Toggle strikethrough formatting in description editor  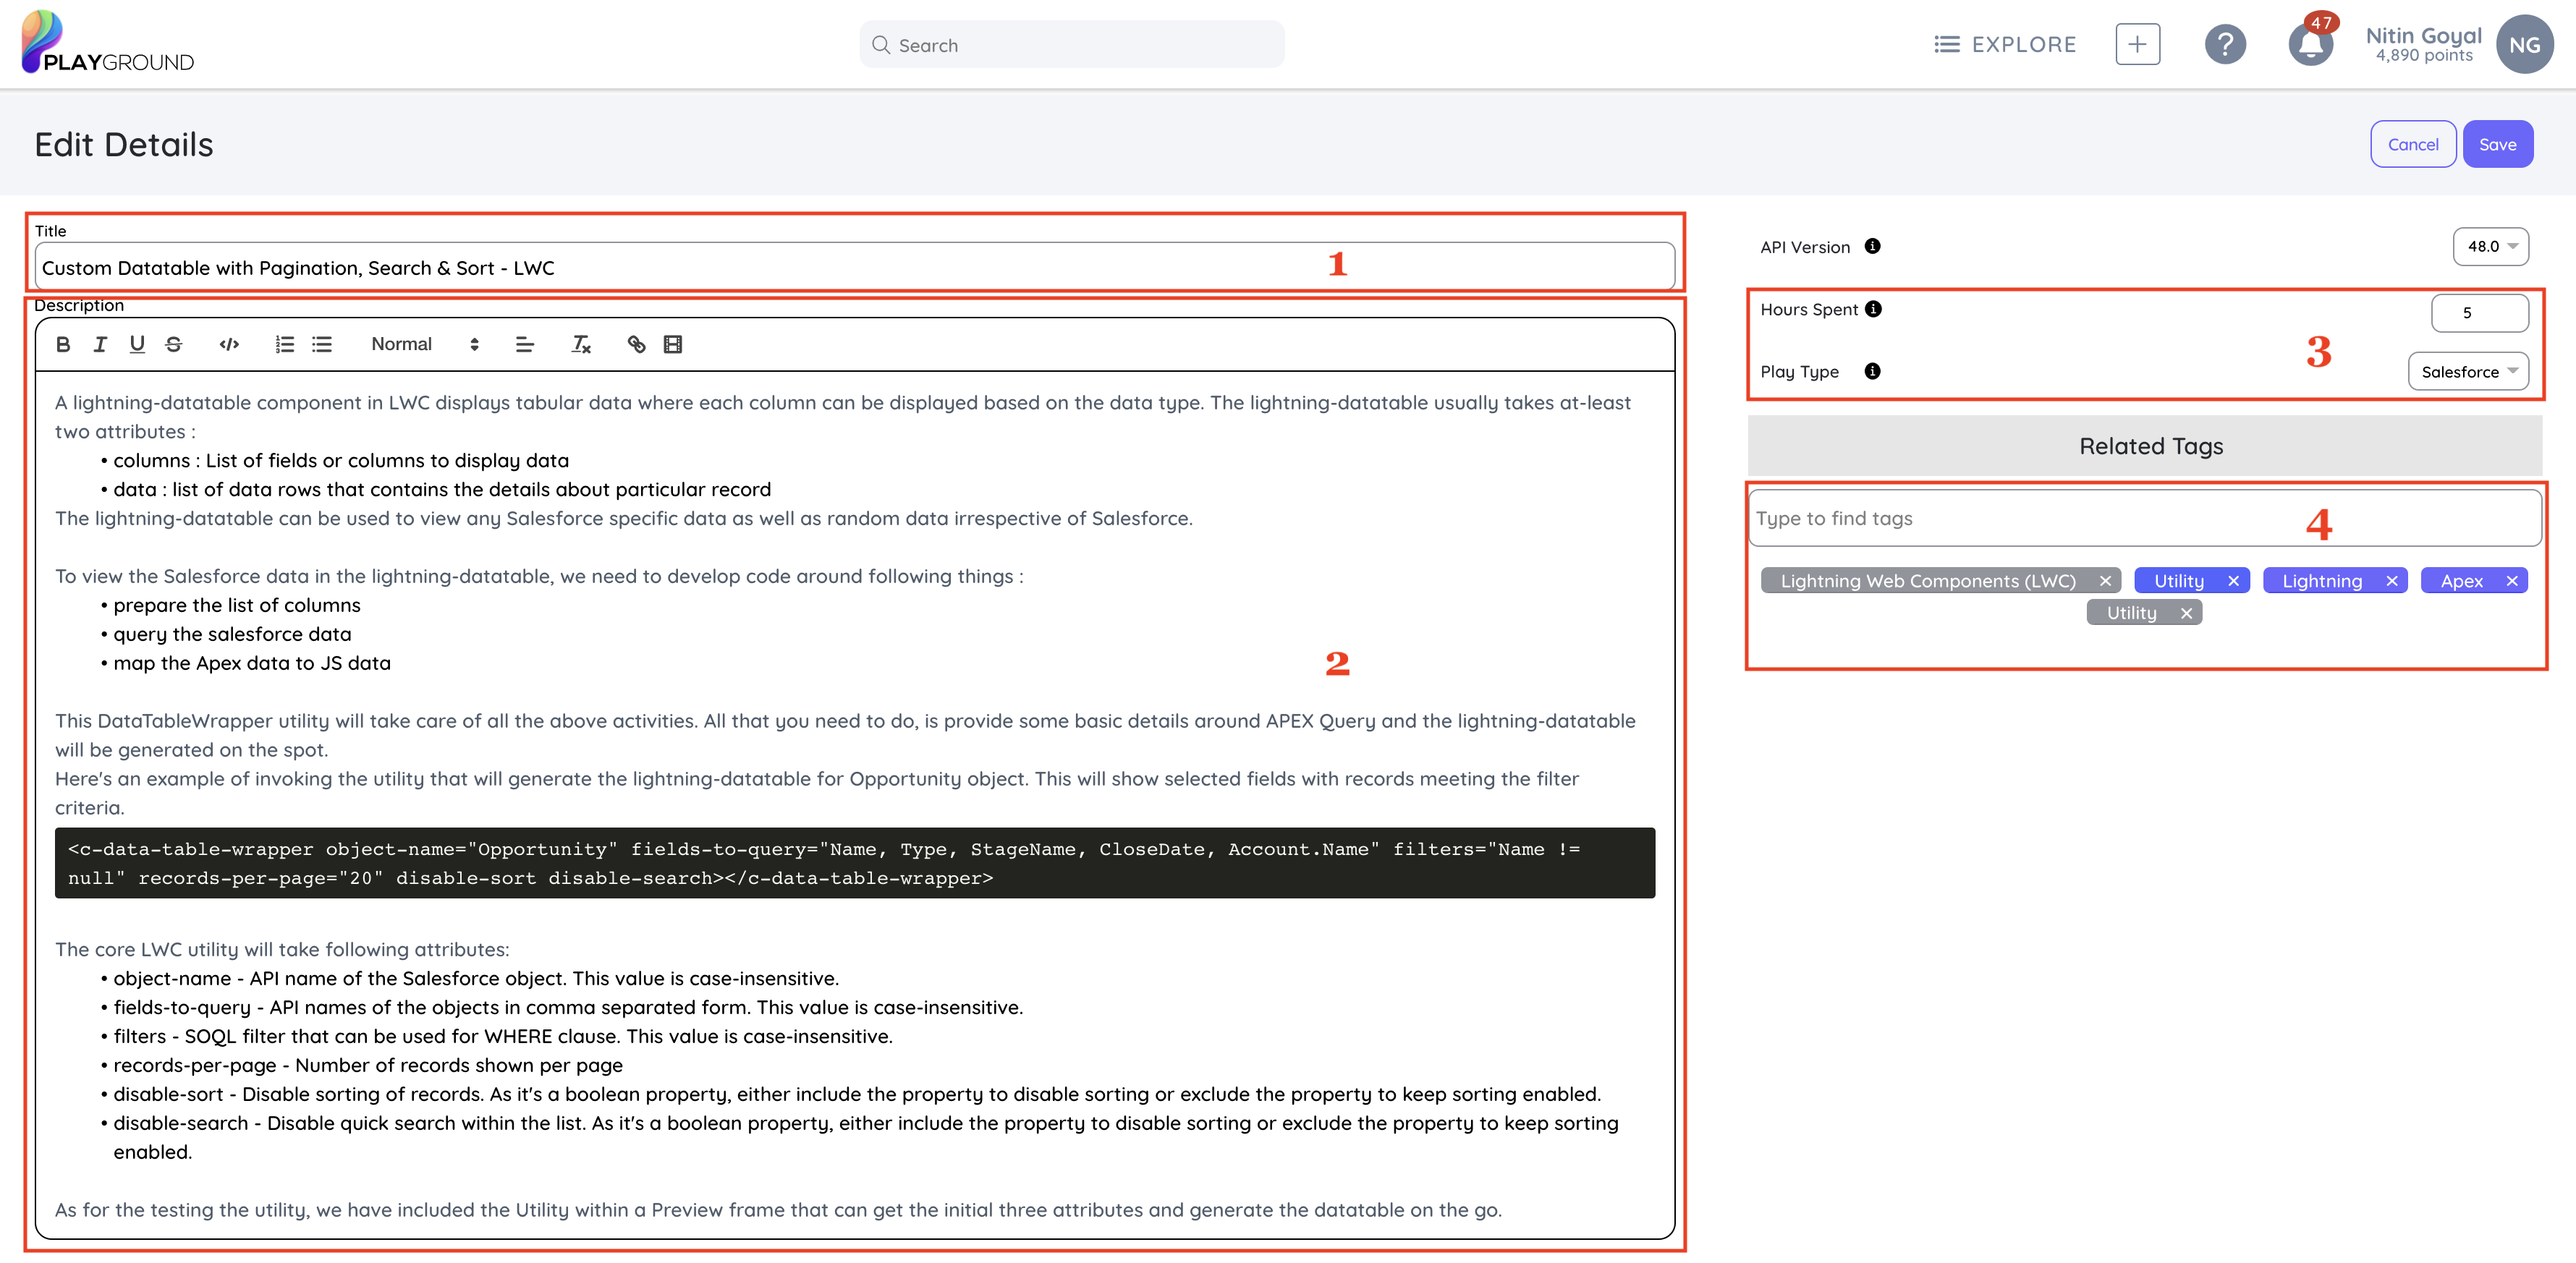(174, 345)
